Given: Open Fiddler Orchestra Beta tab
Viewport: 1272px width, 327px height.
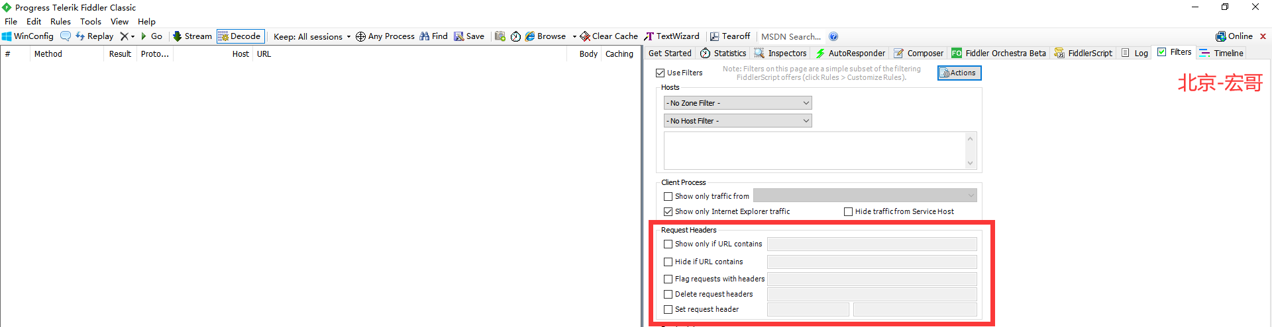Looking at the screenshot, I should point(998,53).
